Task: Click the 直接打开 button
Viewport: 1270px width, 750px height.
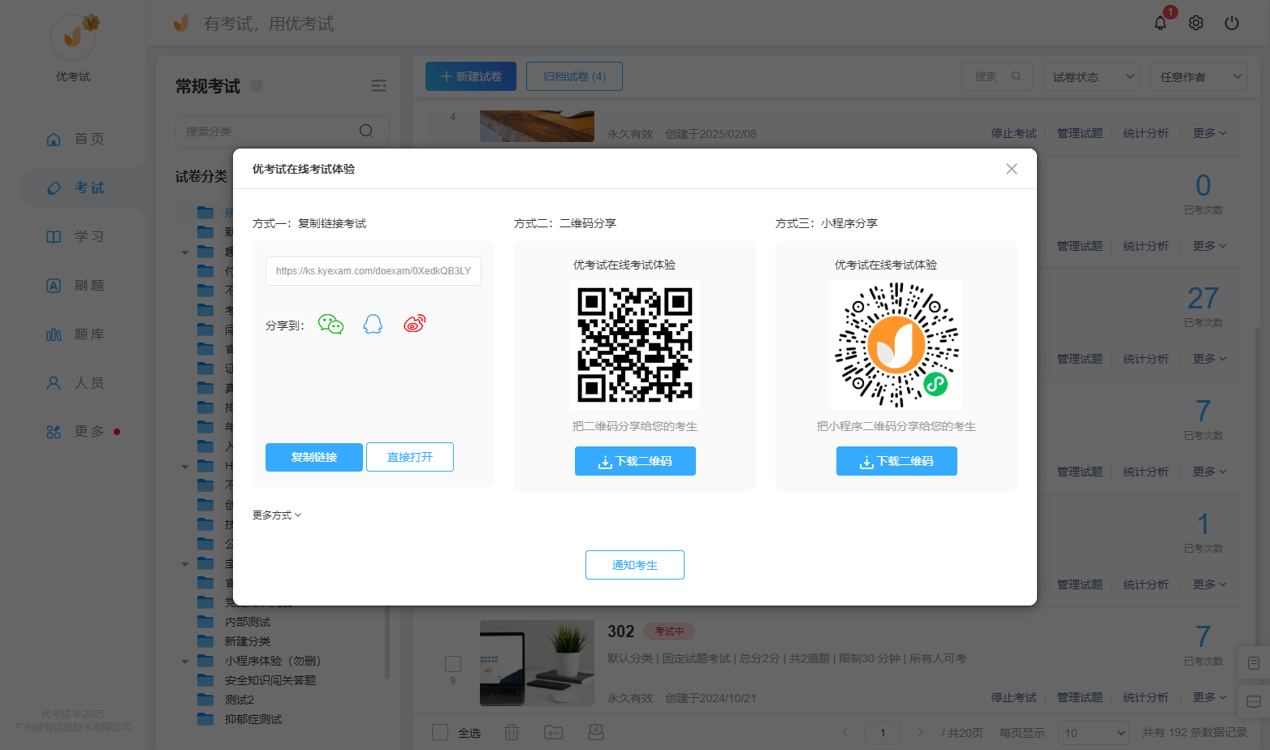Action: (x=410, y=457)
